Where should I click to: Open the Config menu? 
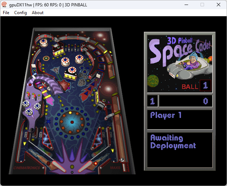[x=21, y=13]
